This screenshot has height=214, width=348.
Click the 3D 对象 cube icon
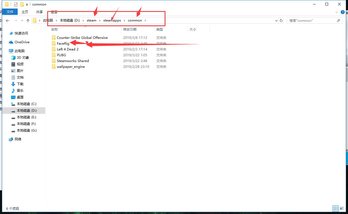[x=13, y=57]
